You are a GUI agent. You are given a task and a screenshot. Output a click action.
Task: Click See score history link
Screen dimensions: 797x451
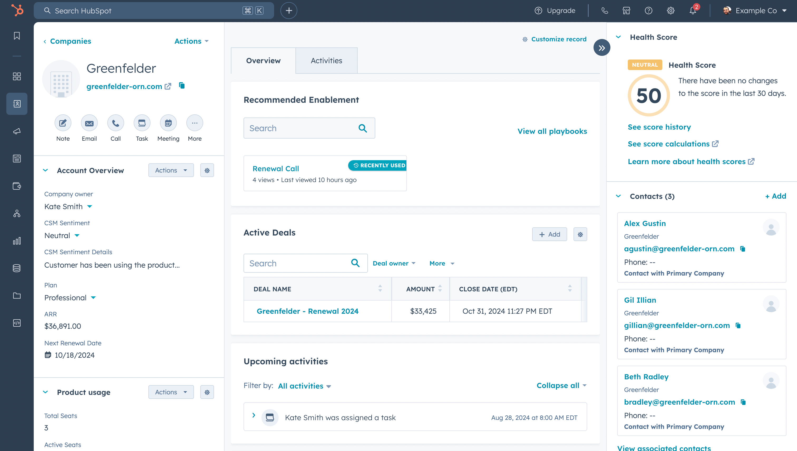(x=659, y=127)
